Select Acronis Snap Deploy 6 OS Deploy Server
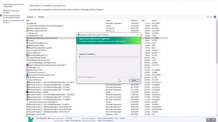The width and height of the screenshot is (218, 122). [x=97, y=63]
